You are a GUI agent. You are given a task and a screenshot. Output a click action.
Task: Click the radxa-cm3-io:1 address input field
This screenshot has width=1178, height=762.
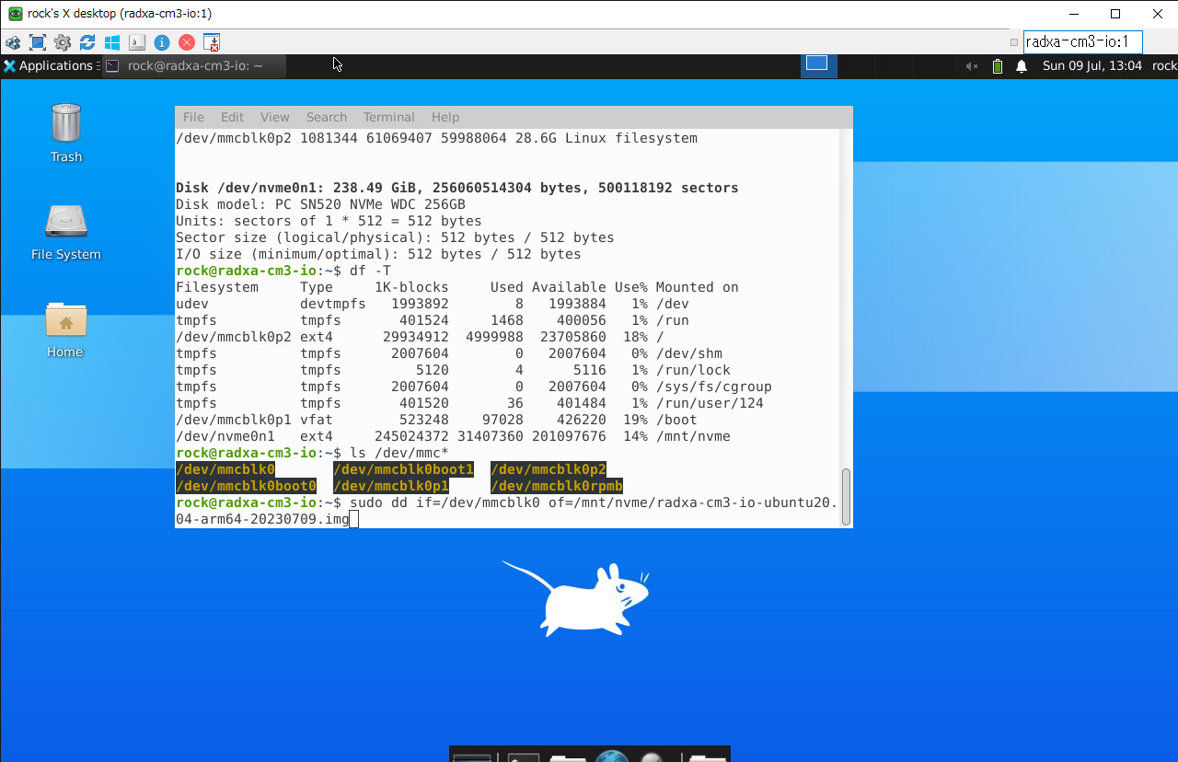1082,42
